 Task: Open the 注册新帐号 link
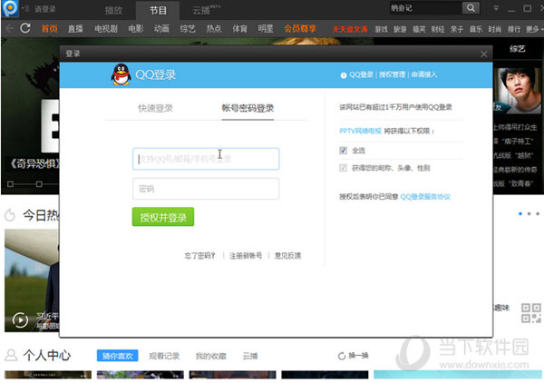246,256
